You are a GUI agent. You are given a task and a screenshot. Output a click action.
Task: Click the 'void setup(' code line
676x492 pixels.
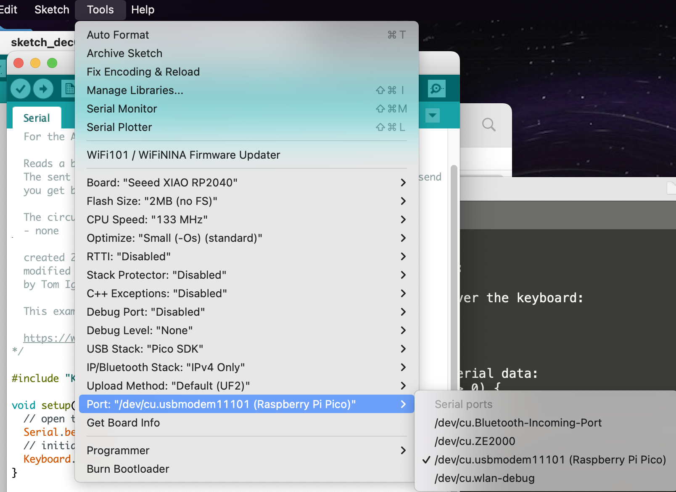[43, 405]
